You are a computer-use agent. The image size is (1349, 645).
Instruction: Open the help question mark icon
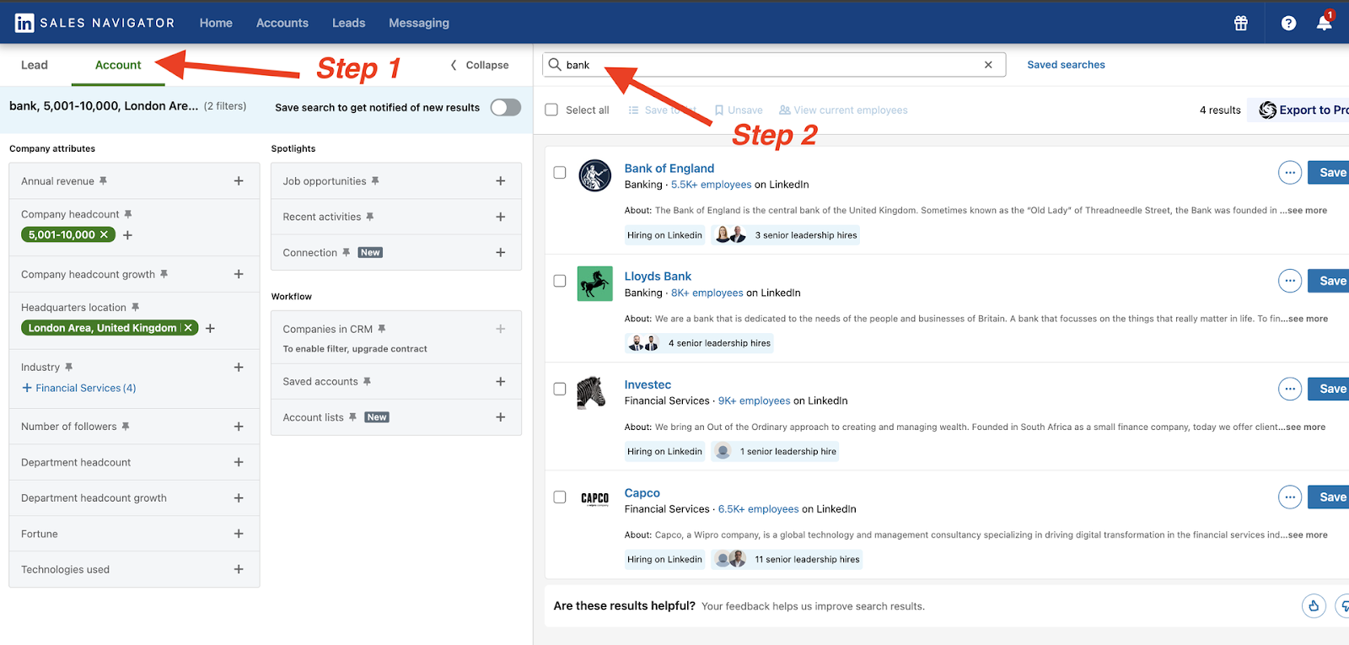[x=1288, y=23]
